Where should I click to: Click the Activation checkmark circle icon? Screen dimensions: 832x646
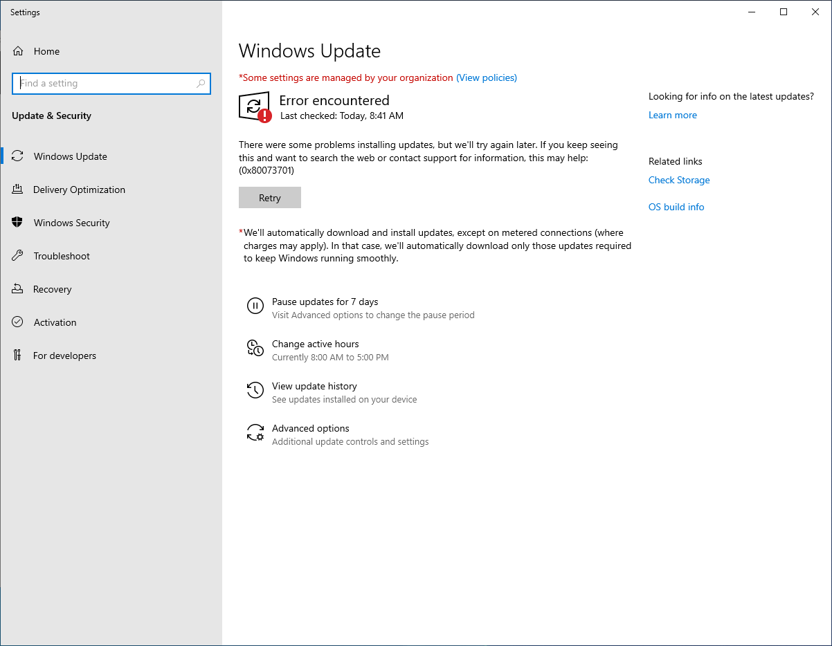point(18,322)
